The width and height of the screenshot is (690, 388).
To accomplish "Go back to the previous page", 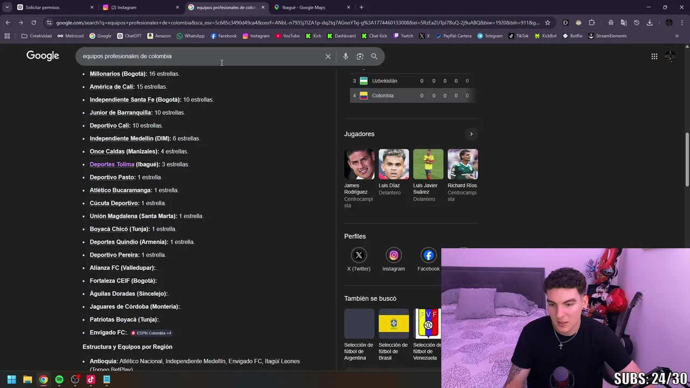I will click(x=8, y=23).
